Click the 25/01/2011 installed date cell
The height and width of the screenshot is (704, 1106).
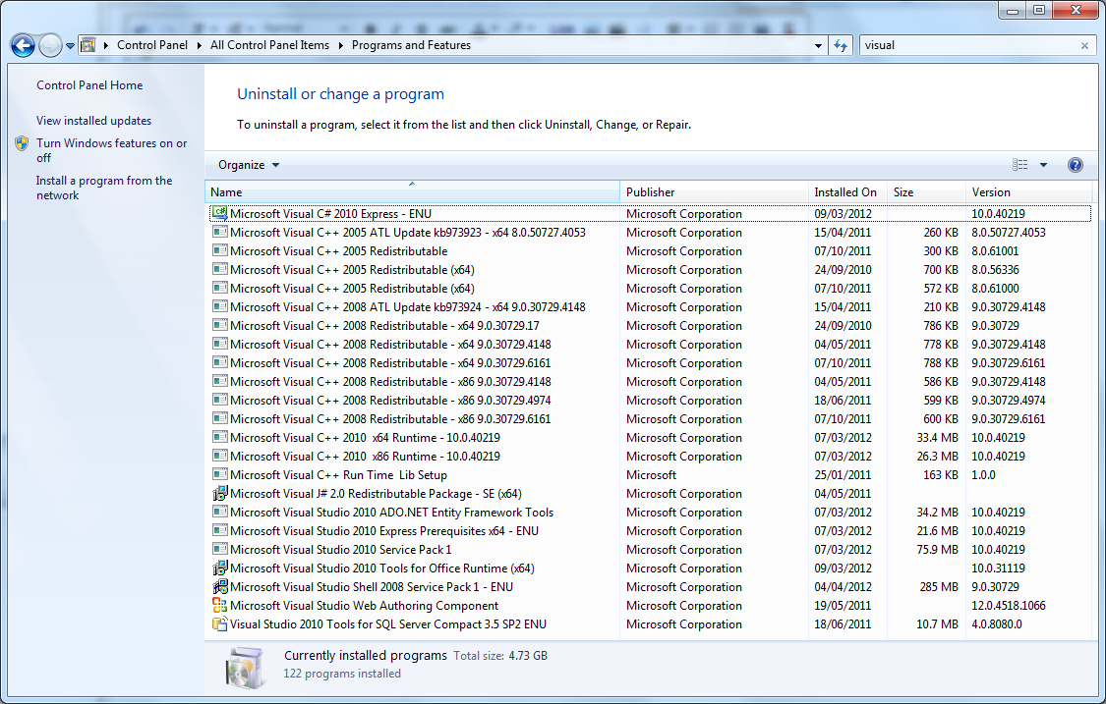coord(843,475)
